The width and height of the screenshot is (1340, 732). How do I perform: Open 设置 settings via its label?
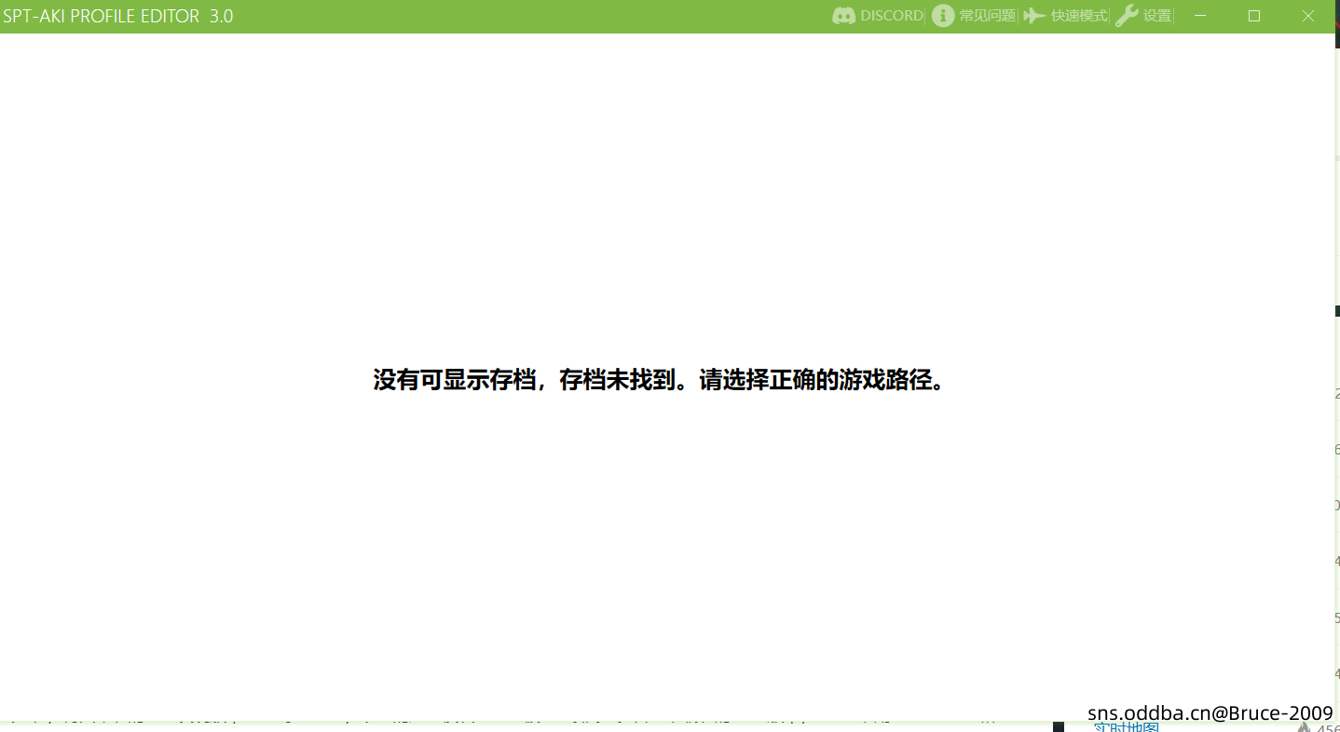tap(1156, 16)
